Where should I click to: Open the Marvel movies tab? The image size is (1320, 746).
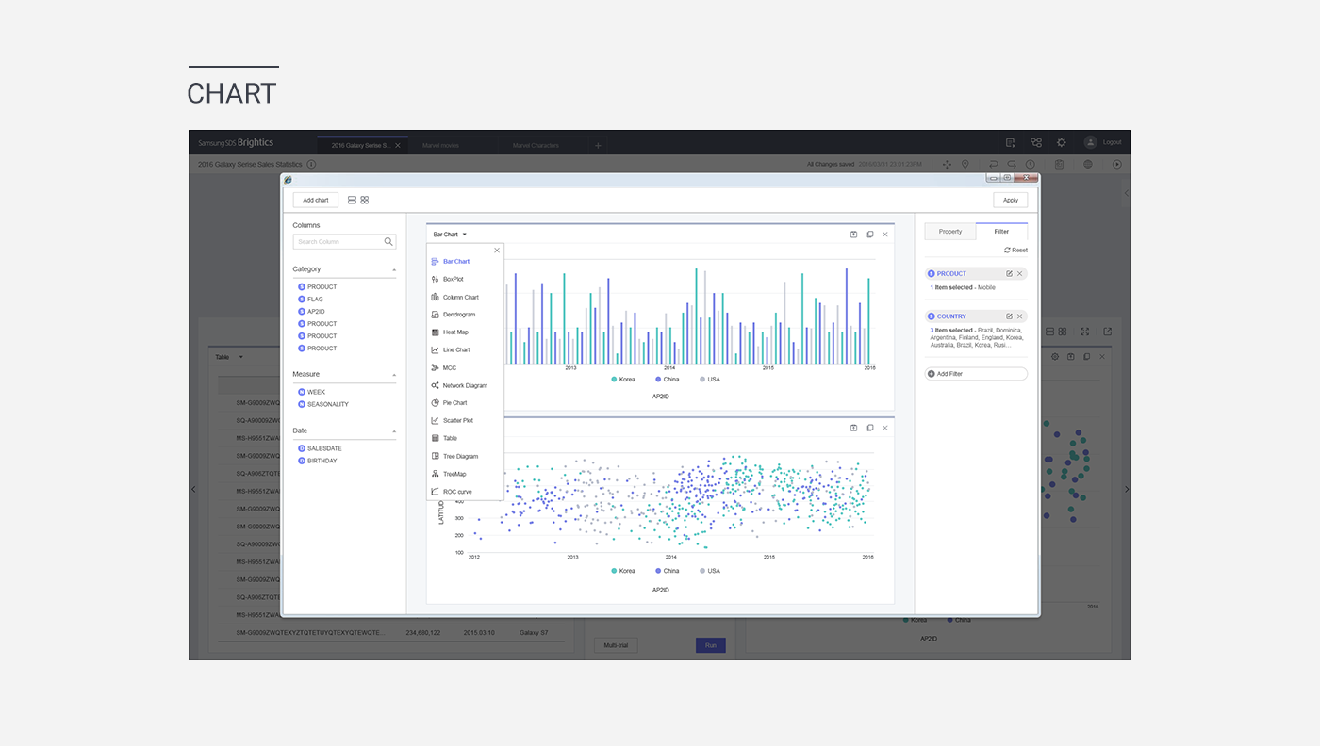442,146
